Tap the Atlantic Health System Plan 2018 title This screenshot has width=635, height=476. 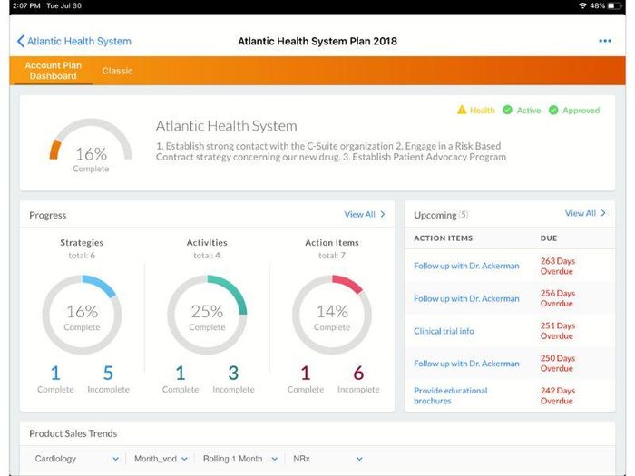317,41
